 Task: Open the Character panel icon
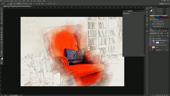coord(147,31)
